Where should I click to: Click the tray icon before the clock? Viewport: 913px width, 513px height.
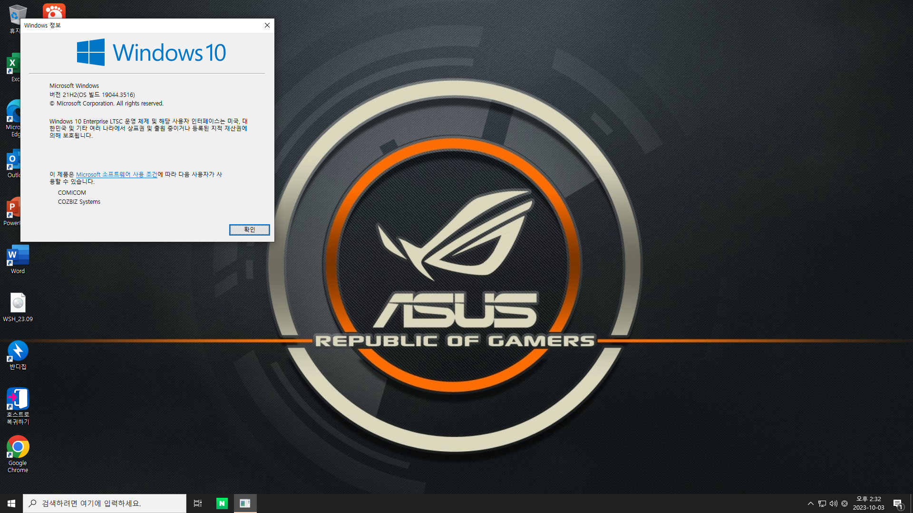click(845, 503)
